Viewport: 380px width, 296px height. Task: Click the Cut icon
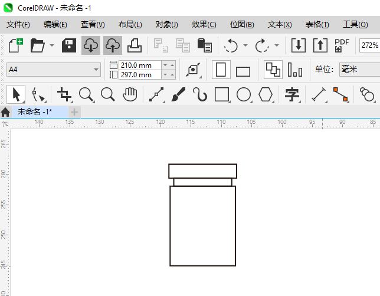[x=161, y=45]
